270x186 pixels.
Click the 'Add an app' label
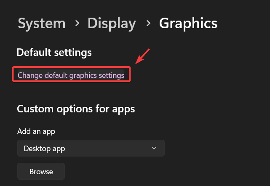(36, 131)
